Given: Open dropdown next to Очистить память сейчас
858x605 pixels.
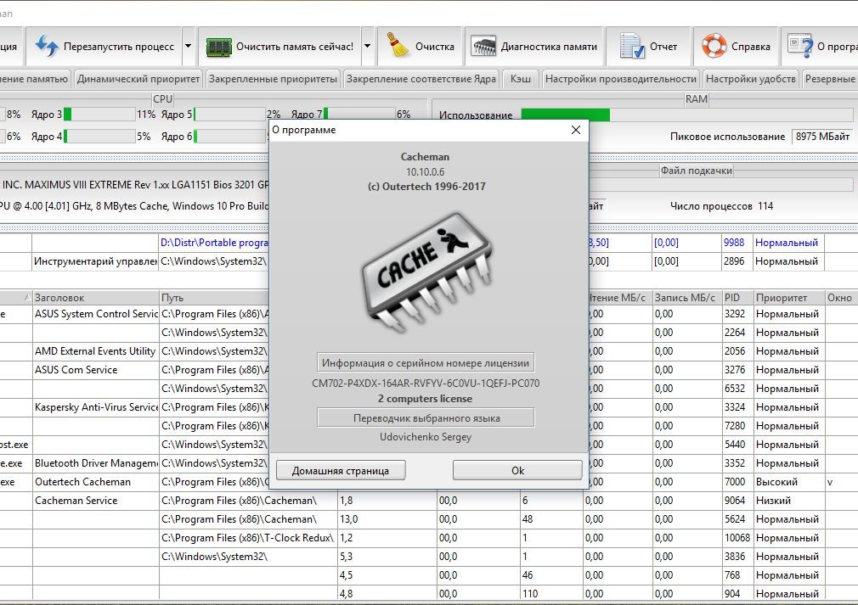Looking at the screenshot, I should 368,46.
